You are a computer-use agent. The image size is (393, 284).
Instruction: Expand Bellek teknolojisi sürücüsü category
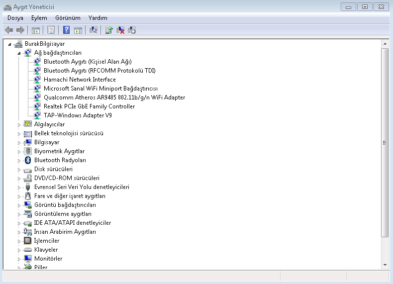pyautogui.click(x=19, y=134)
